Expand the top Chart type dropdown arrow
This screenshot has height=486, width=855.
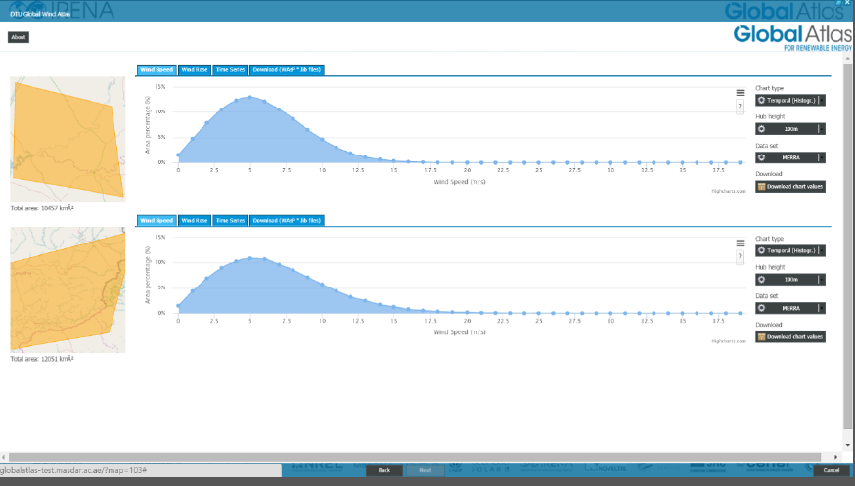pos(819,100)
